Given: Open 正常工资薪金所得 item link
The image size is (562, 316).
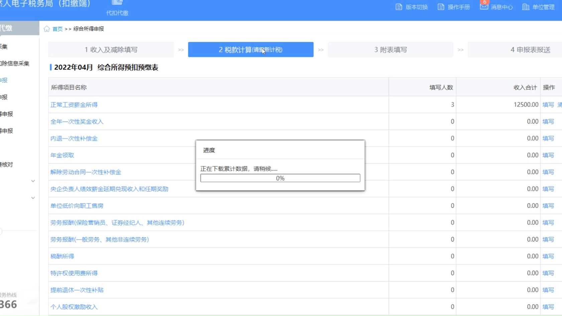Looking at the screenshot, I should click(x=74, y=105).
